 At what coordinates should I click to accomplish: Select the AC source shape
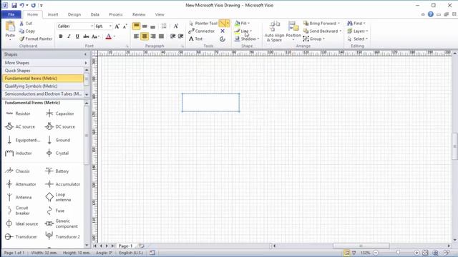20,126
